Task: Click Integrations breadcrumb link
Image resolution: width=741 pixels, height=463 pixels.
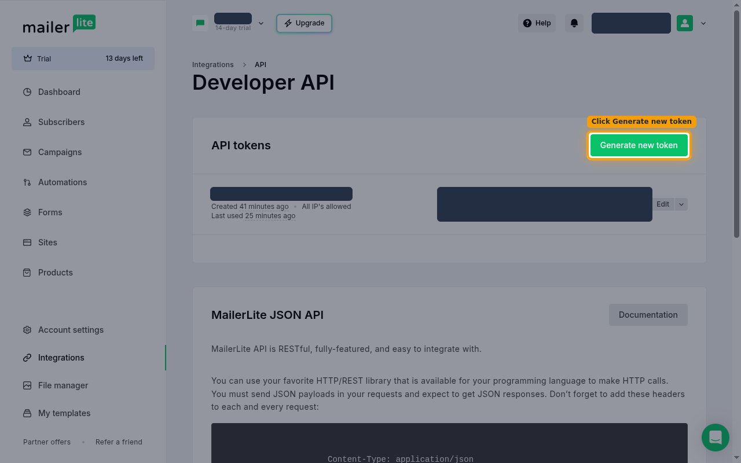Action: tap(213, 65)
